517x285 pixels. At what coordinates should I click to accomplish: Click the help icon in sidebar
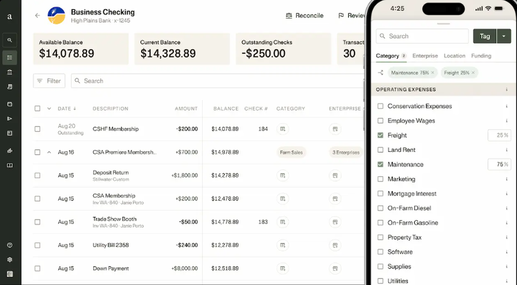pos(10,245)
